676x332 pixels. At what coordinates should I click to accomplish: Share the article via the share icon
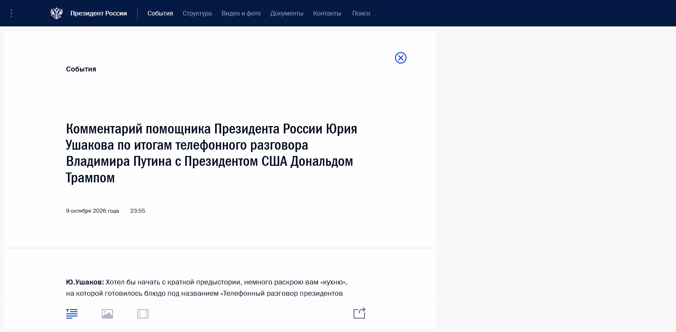coord(359,313)
